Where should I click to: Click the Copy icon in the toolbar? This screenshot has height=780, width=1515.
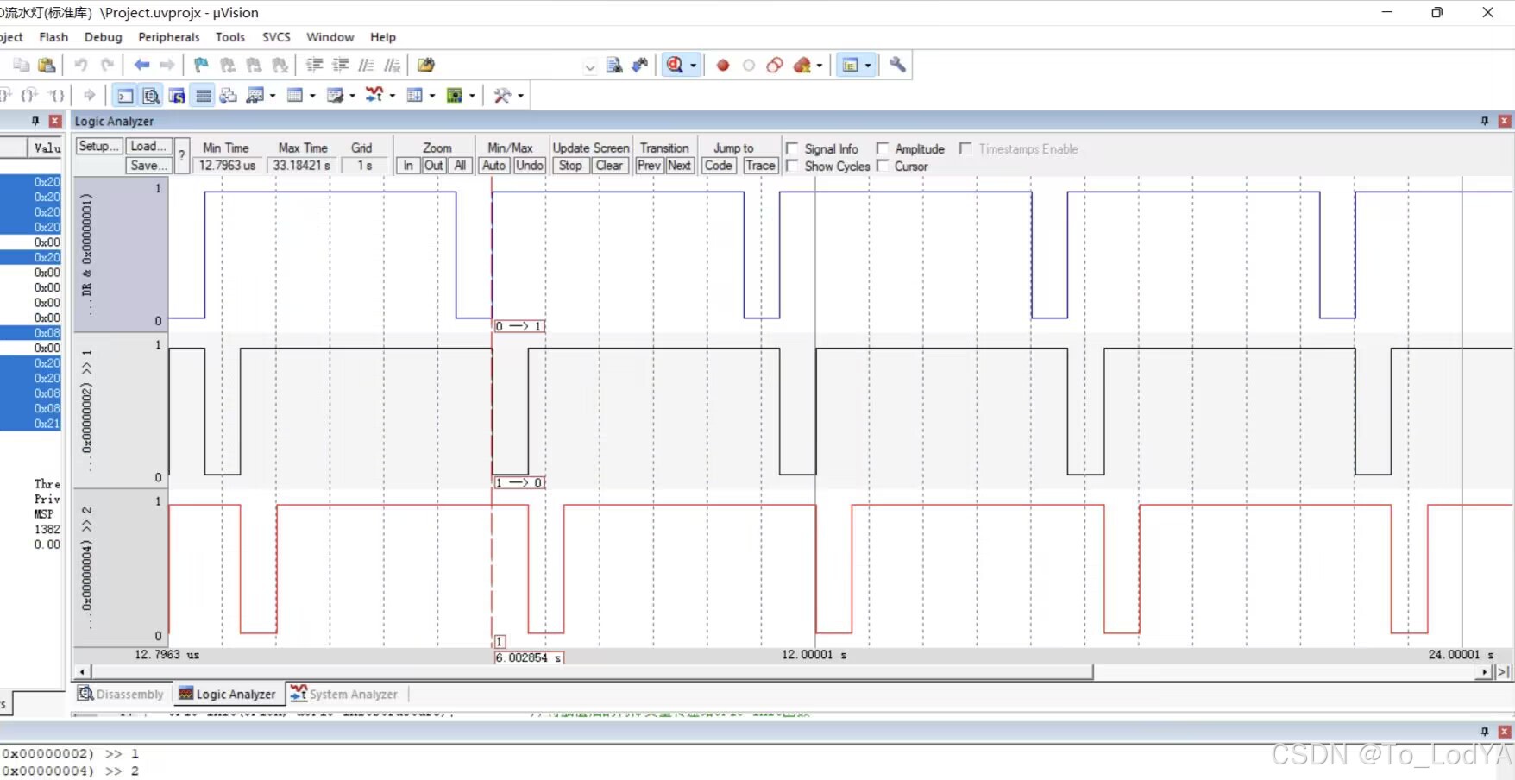[22, 65]
